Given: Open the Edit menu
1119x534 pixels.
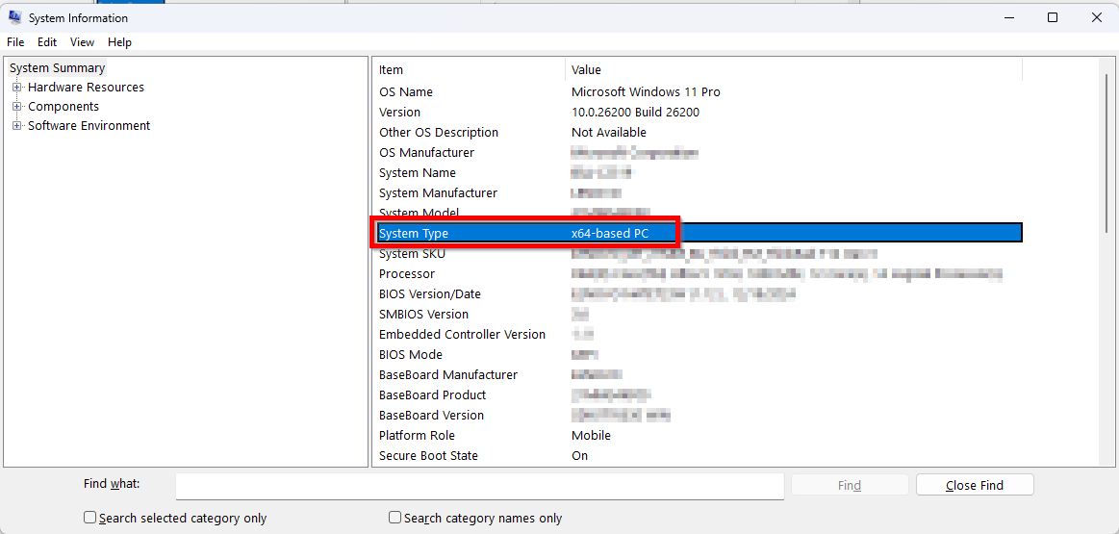Looking at the screenshot, I should tap(47, 42).
